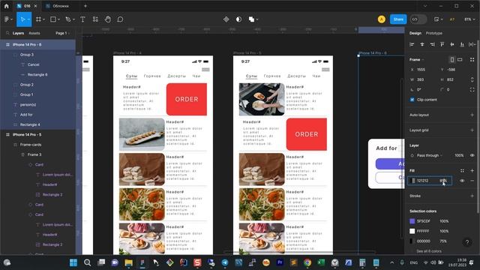Switch to the Layers tab
480x270 pixels.
pos(18,33)
